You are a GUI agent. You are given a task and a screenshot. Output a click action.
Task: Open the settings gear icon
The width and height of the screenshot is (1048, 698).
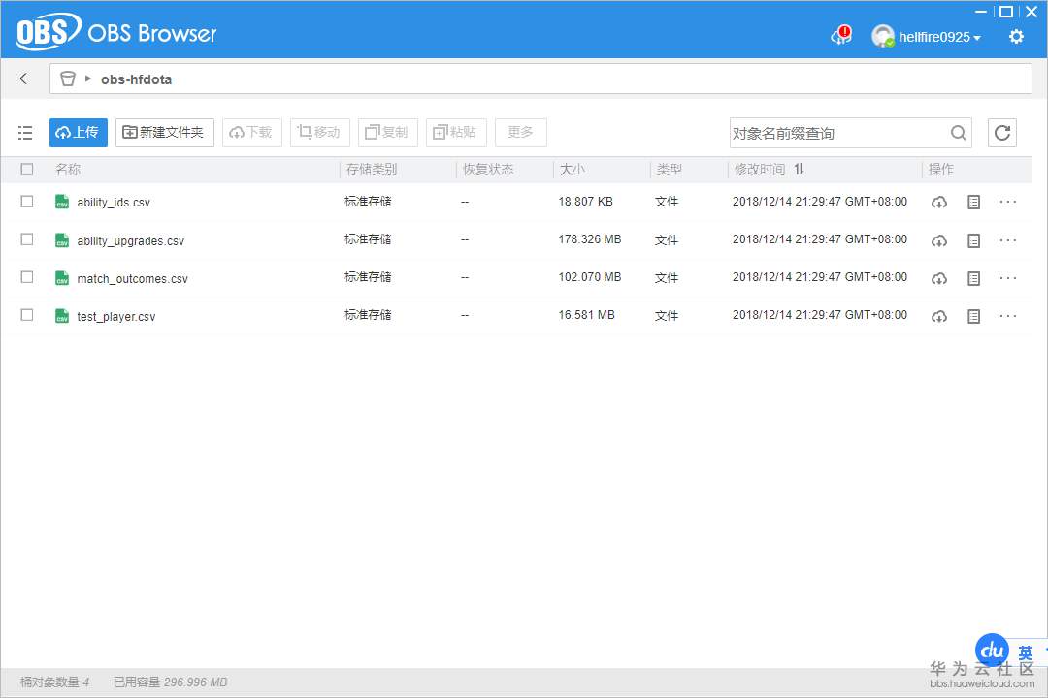[1016, 36]
